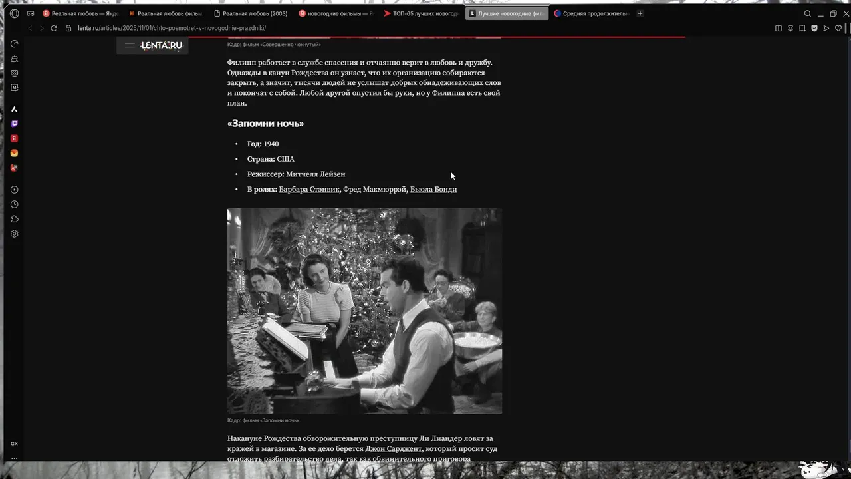Click the GX logo at sidebar bottom

coord(14,444)
